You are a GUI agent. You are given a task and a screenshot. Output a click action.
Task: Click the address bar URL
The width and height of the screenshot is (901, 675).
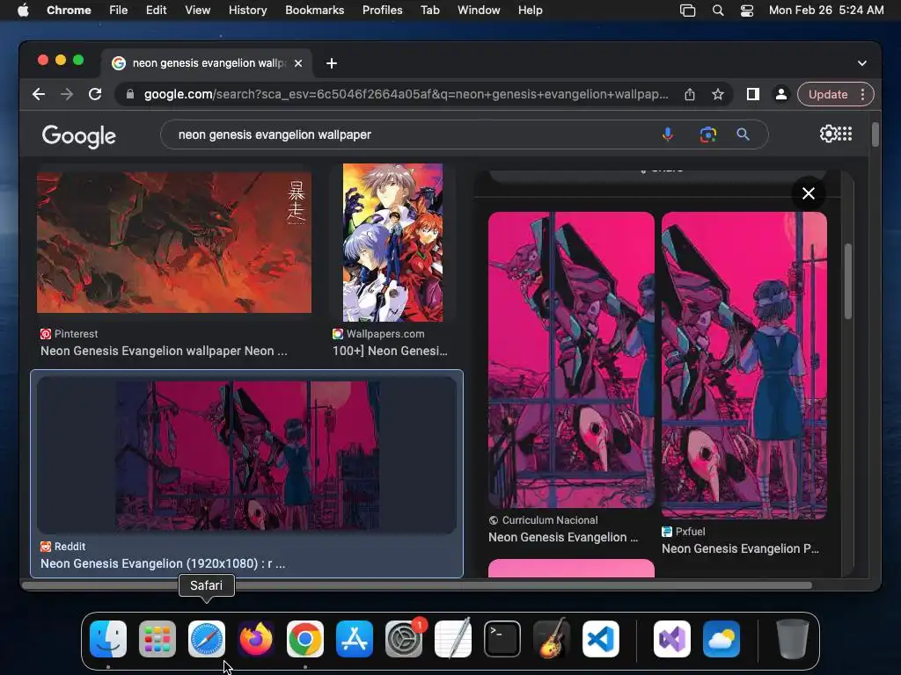pyautogui.click(x=406, y=94)
